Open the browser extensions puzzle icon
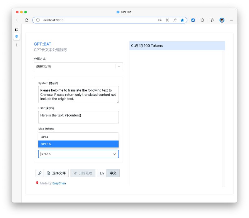This screenshot has width=249, height=218. coord(202,20)
